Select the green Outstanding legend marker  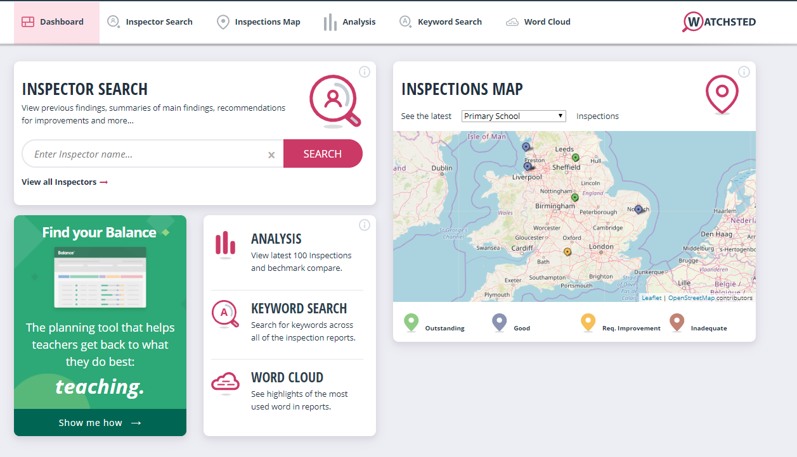411,322
